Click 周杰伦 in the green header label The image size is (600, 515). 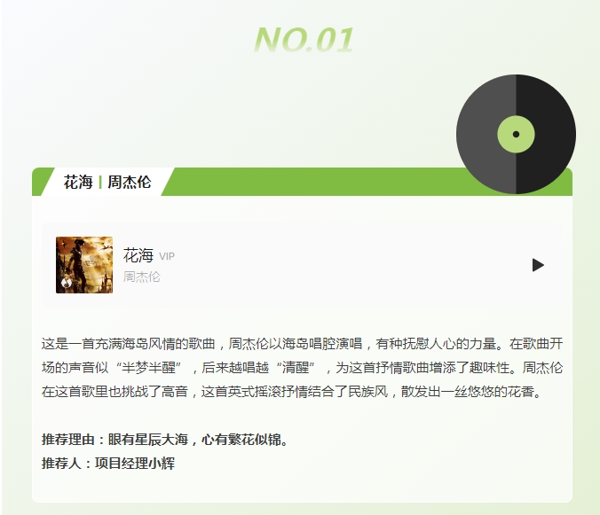(130, 182)
